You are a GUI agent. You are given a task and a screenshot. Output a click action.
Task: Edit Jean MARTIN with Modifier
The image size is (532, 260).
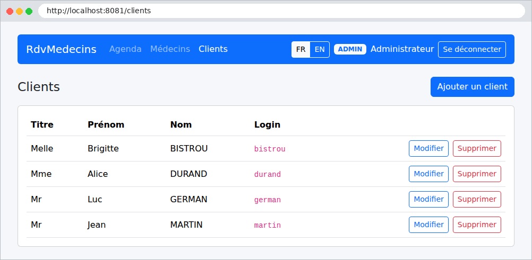428,225
